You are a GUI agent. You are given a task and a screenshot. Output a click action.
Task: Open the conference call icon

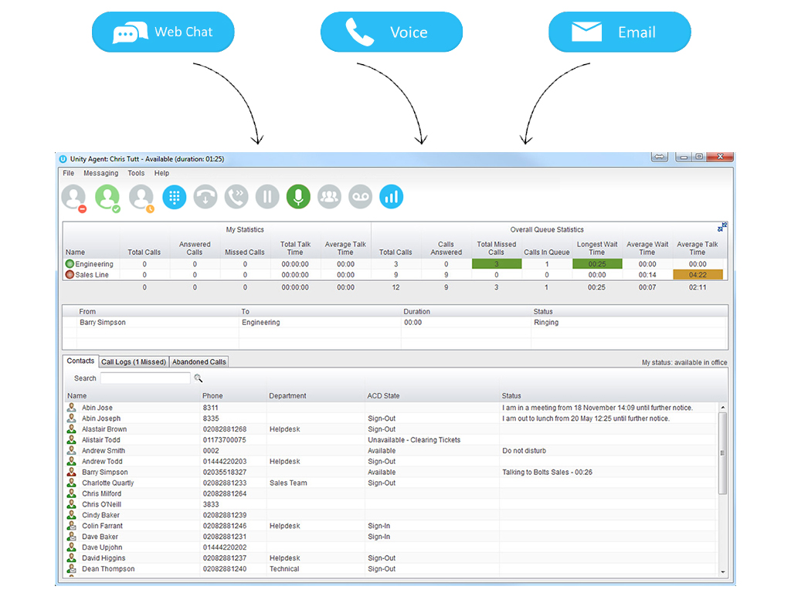coord(330,197)
